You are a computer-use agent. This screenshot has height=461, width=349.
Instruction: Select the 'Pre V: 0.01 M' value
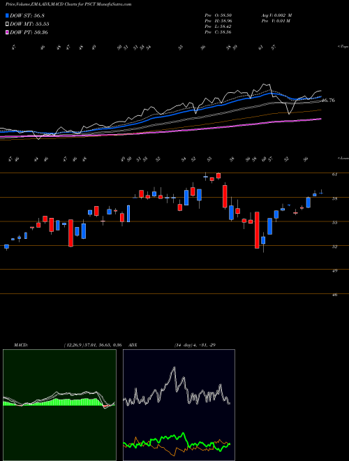[x=276, y=21]
